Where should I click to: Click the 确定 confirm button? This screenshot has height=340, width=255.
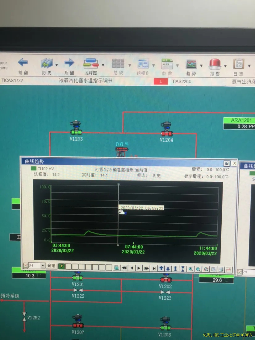(52, 266)
